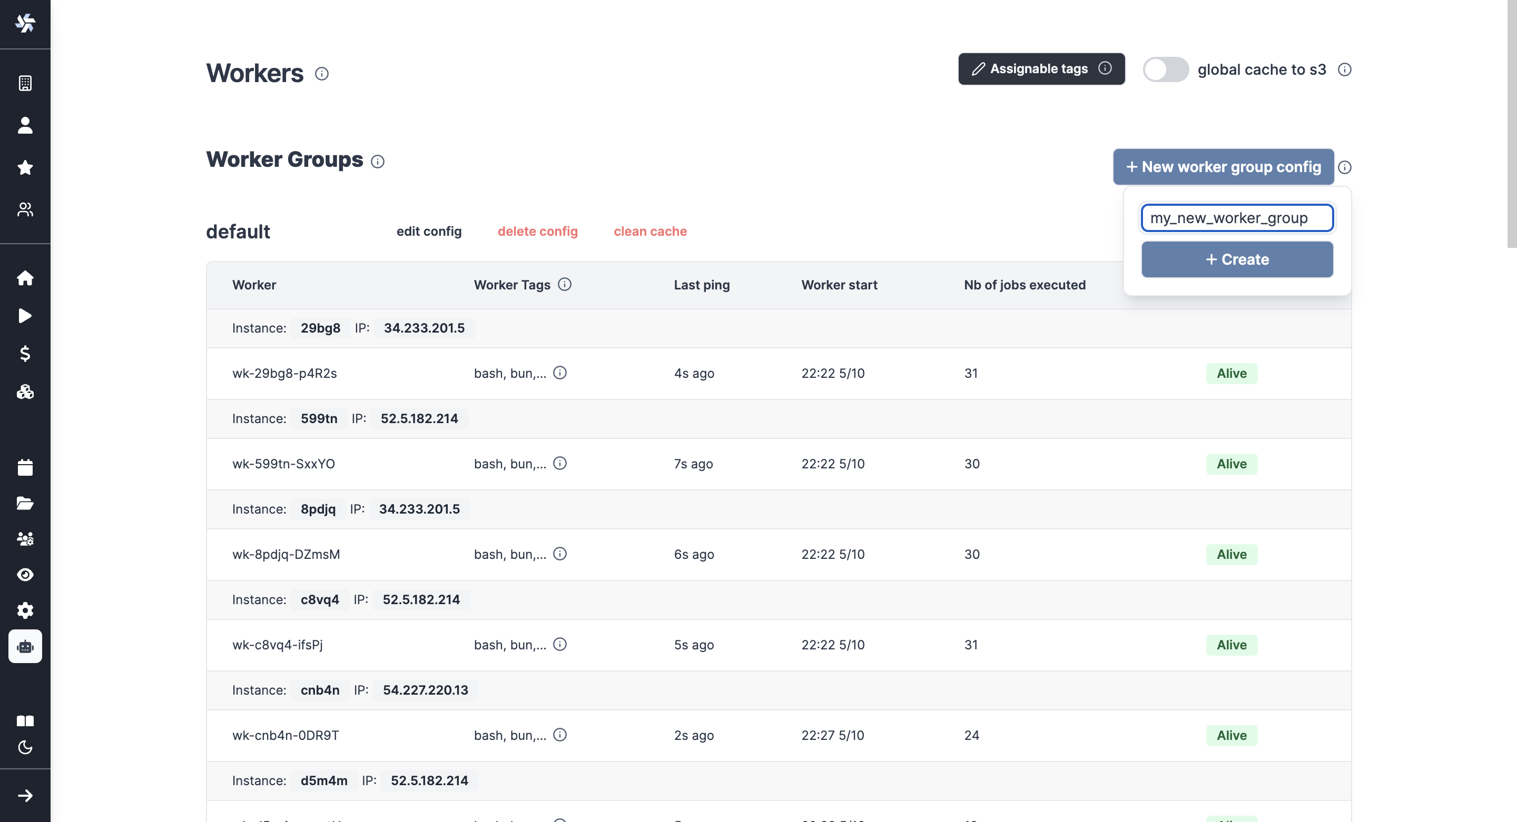Click the Create button for the worker group
Image resolution: width=1517 pixels, height=822 pixels.
coord(1237,259)
